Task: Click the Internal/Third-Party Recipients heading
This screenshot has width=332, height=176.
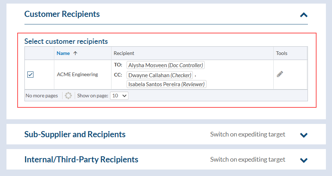Action: click(x=81, y=159)
